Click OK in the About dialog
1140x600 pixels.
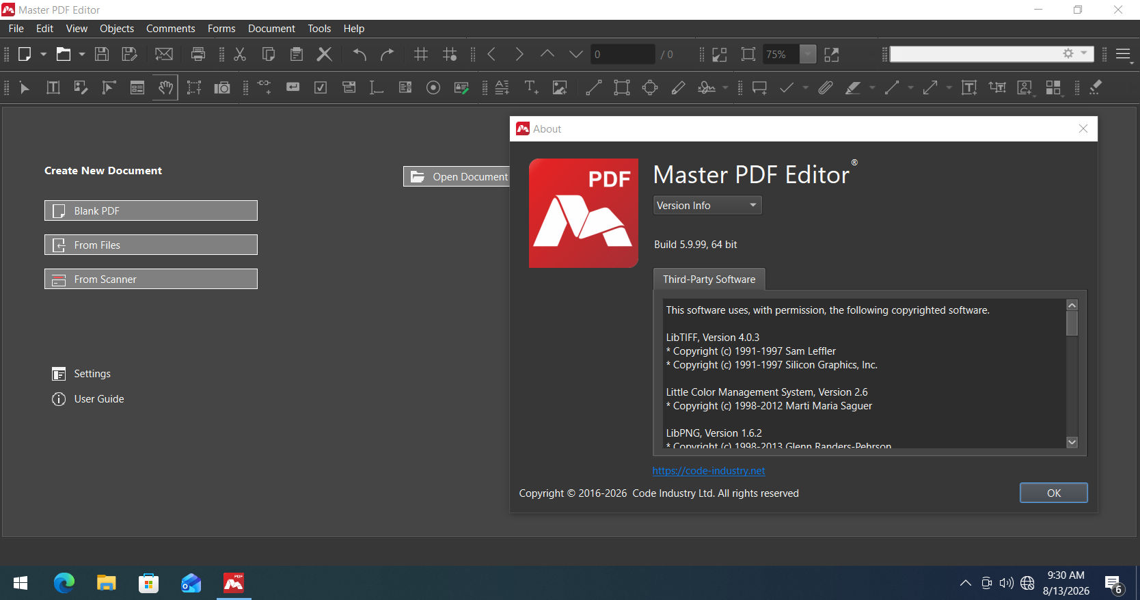(x=1054, y=493)
